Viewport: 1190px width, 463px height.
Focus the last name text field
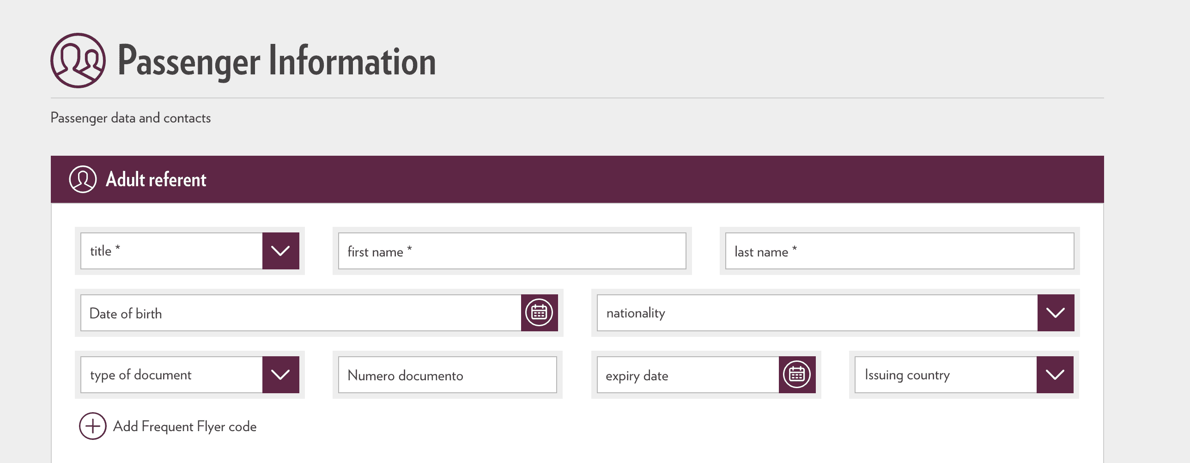click(899, 251)
